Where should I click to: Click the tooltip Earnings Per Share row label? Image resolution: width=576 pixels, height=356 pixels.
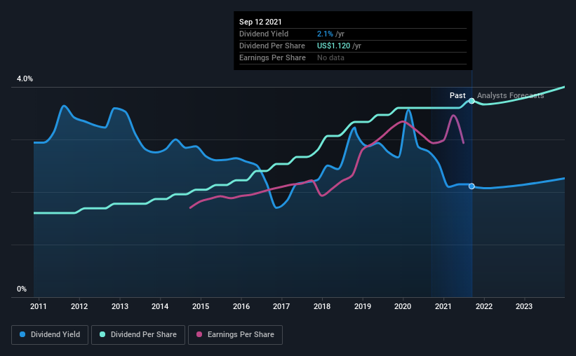coord(273,58)
